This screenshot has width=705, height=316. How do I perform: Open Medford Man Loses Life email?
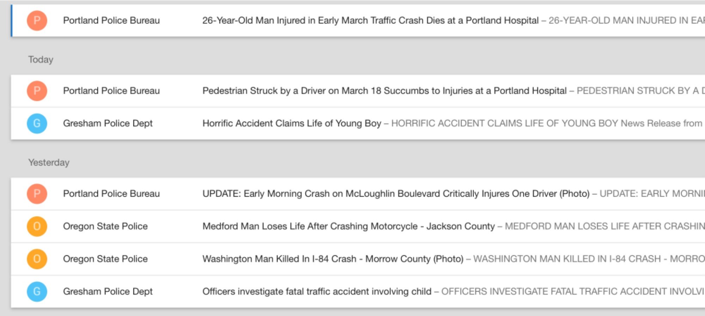tap(358, 226)
